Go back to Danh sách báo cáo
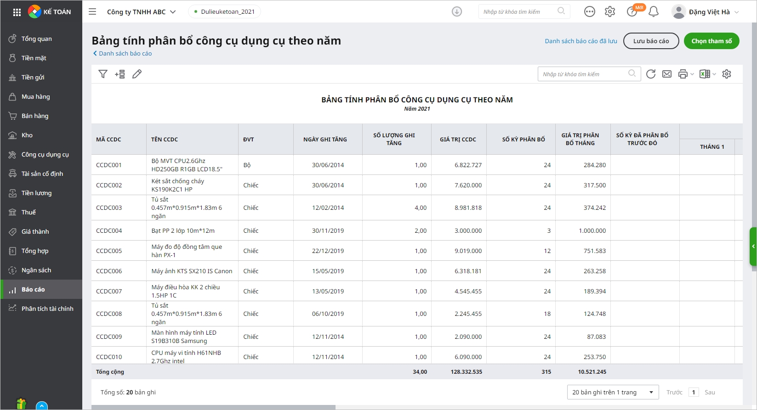Screen dimensions: 757x410 click(123, 53)
